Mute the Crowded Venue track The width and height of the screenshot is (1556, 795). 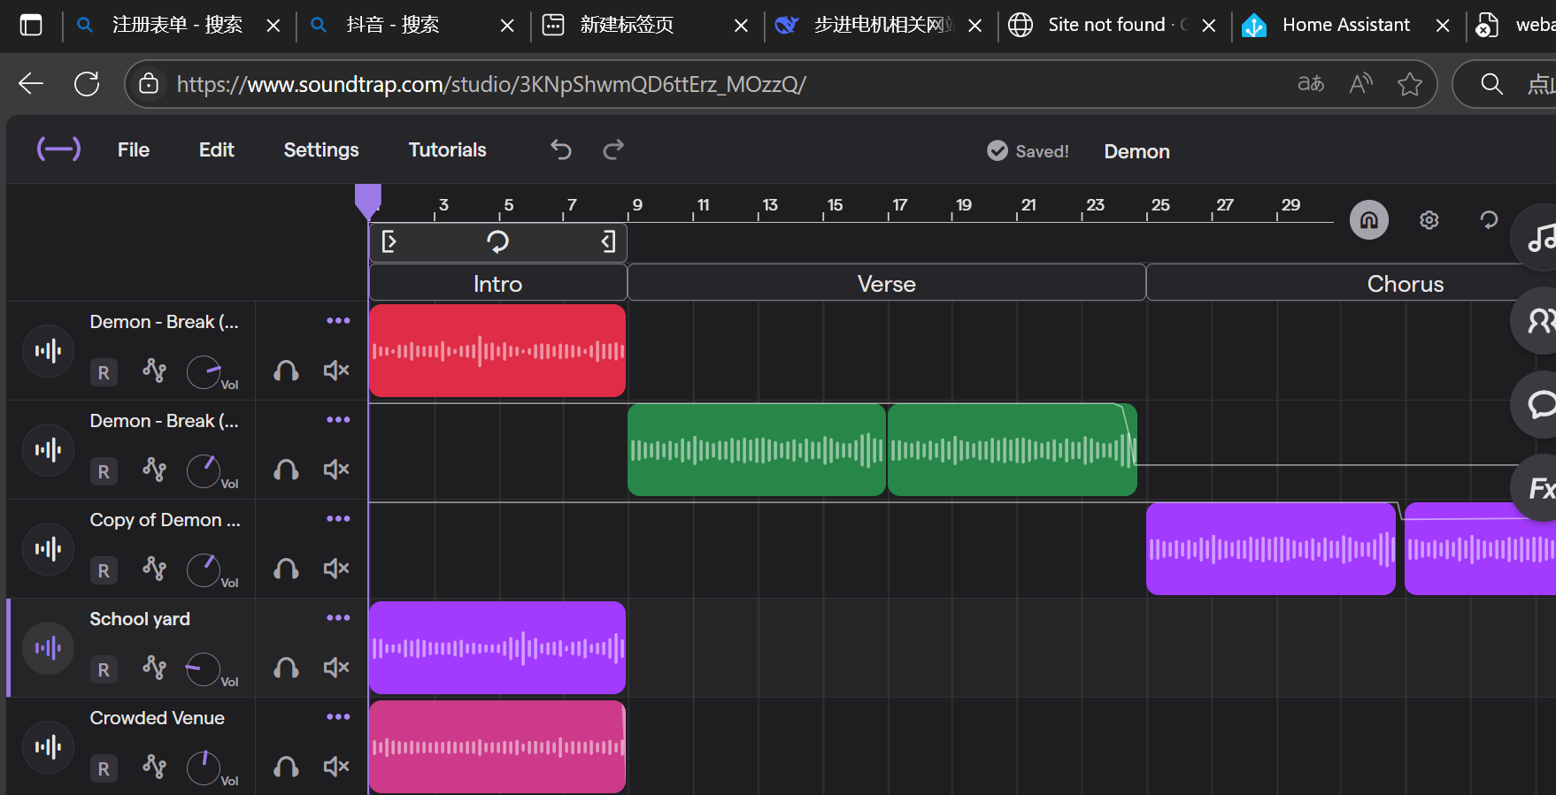(336, 767)
